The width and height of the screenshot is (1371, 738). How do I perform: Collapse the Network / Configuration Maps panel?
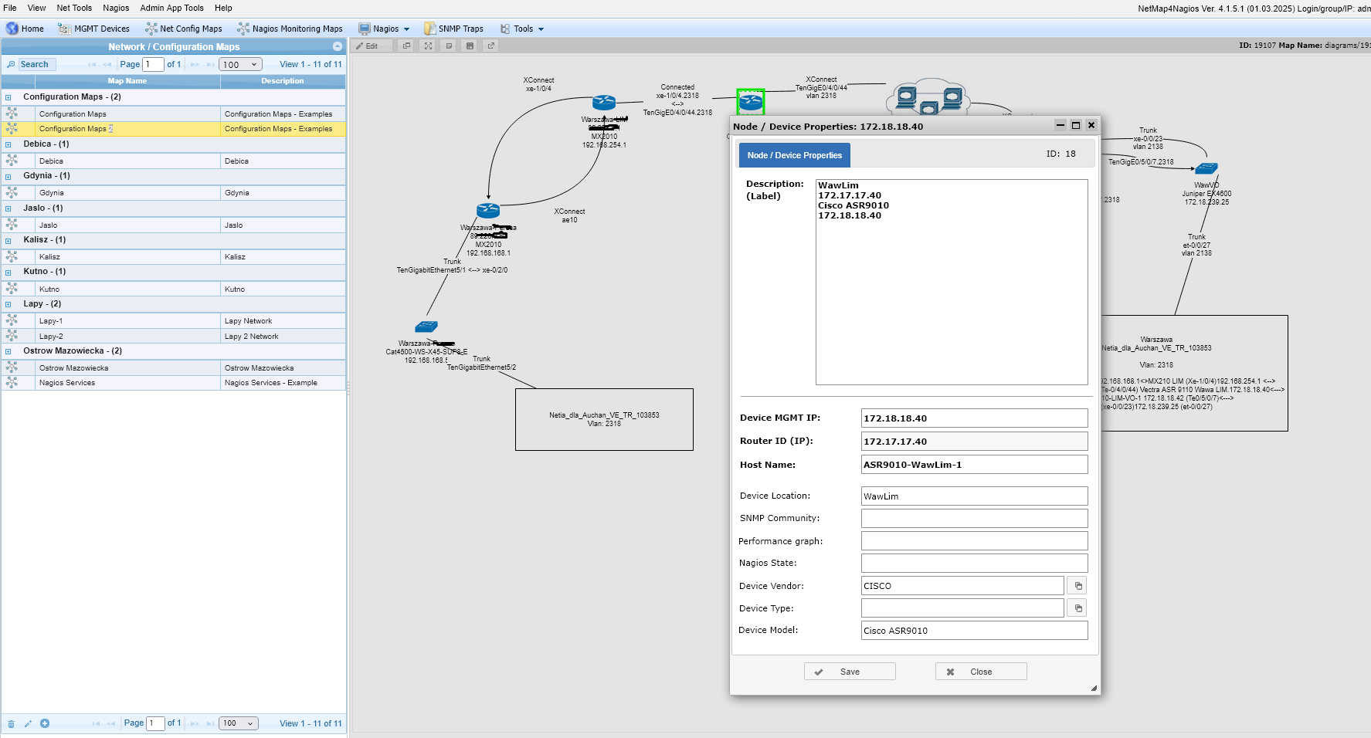[x=337, y=47]
